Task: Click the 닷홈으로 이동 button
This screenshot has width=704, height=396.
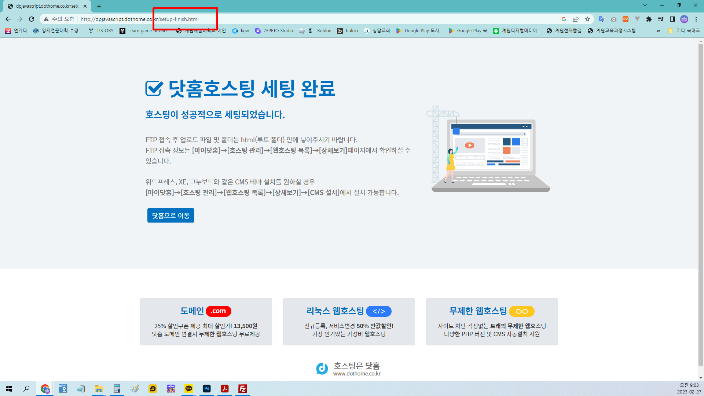Action: (x=170, y=216)
